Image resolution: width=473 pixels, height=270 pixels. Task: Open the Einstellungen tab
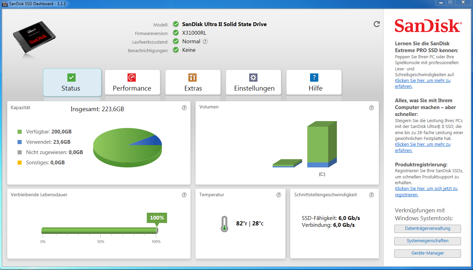[254, 82]
